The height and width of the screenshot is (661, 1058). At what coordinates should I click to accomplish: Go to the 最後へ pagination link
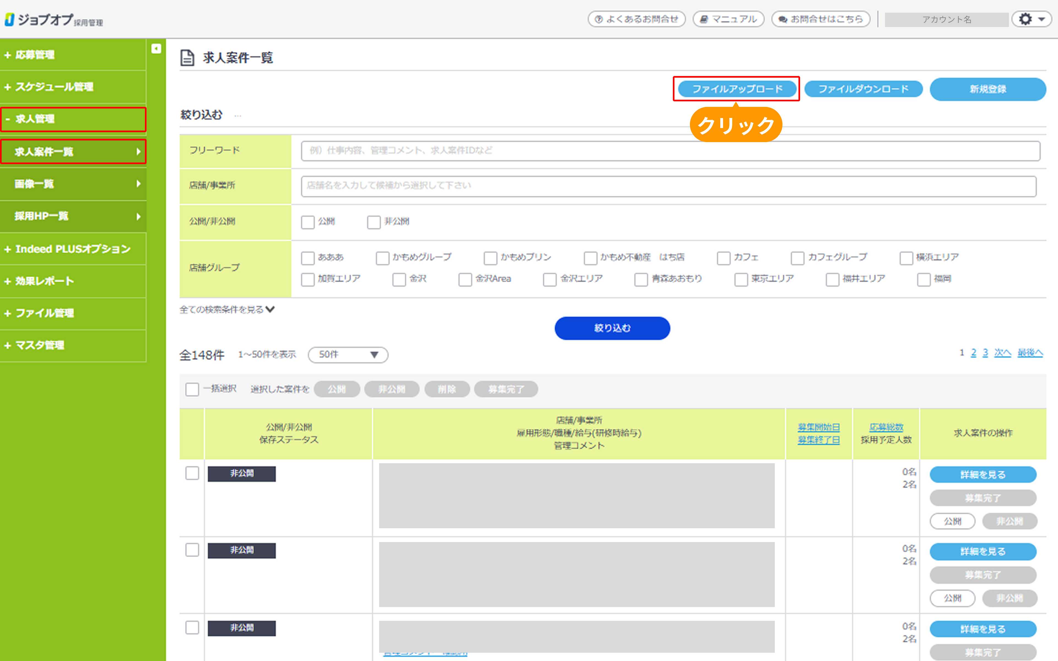tap(1030, 353)
